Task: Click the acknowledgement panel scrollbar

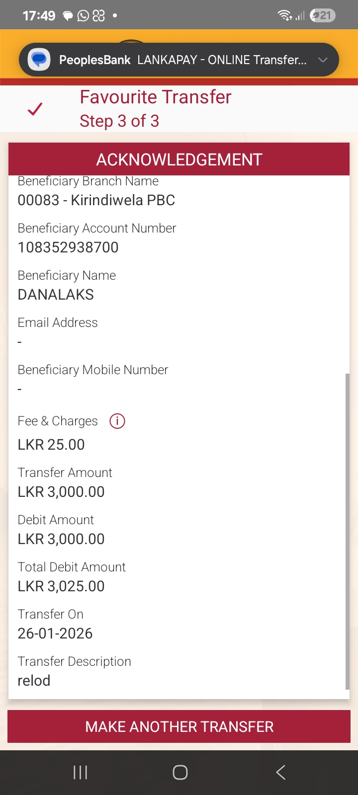Action: pyautogui.click(x=347, y=532)
